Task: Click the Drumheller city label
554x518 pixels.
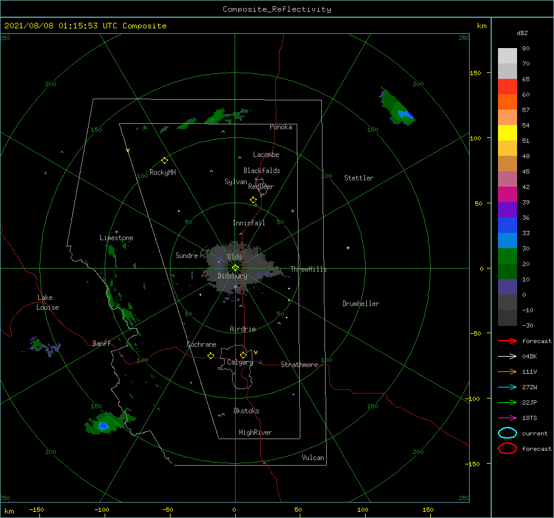Action: (x=361, y=304)
